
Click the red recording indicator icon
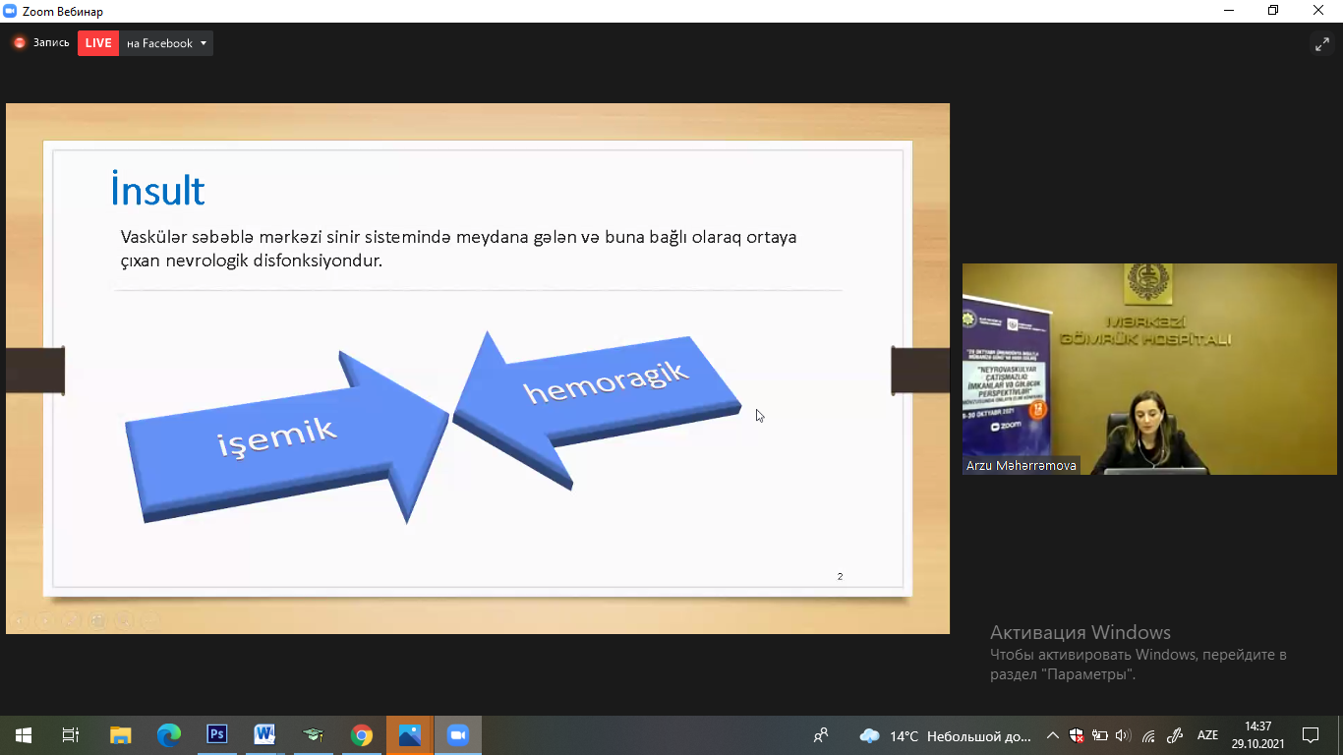click(19, 43)
